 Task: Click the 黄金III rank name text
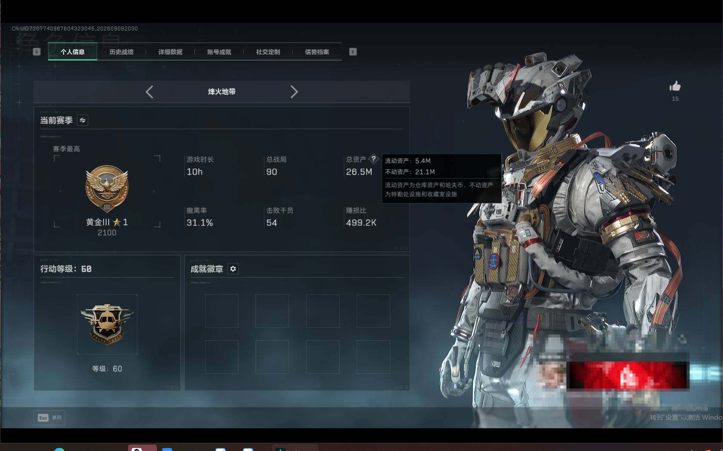(x=98, y=222)
